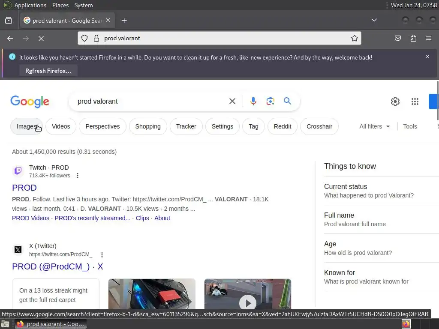Clear the Google search box text
439x329 pixels.
[x=232, y=101]
